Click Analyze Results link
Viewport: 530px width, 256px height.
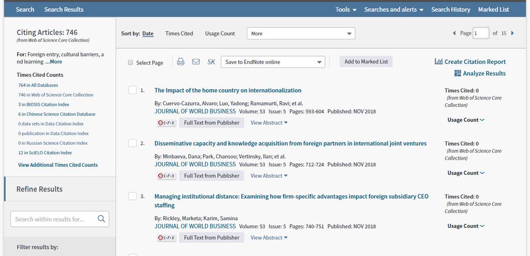480,74
